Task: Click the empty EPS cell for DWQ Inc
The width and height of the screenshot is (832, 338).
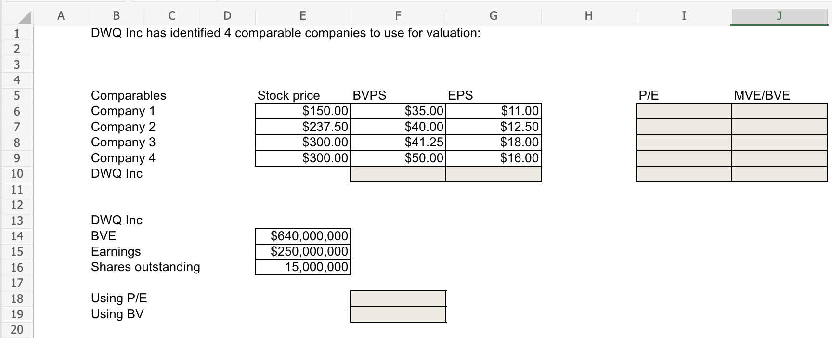Action: click(493, 174)
